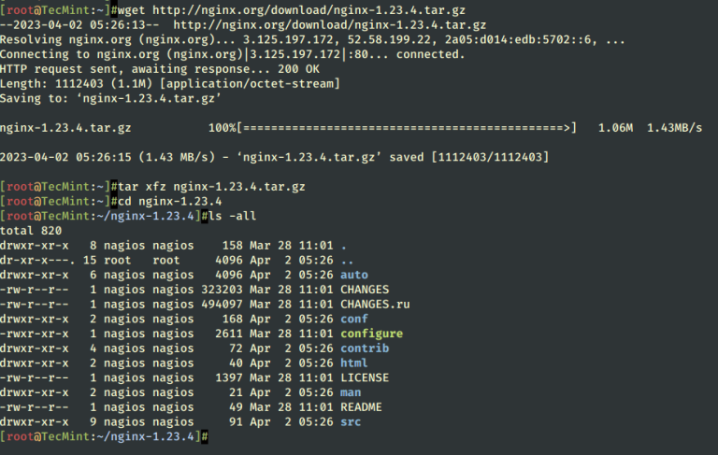Click the CHANGES.ru file name
The height and width of the screenshot is (455, 718).
(x=375, y=304)
